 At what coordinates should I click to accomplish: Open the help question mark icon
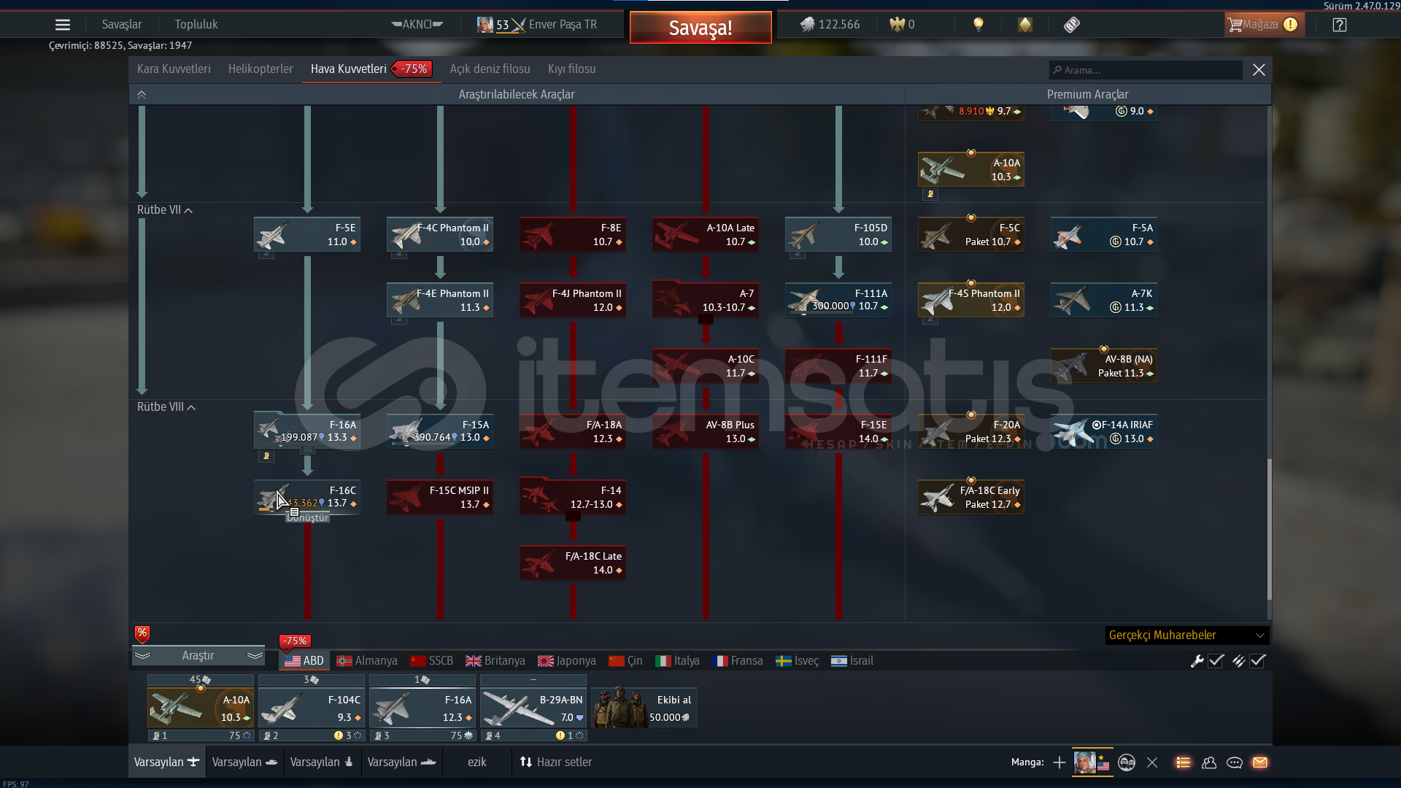[1340, 25]
